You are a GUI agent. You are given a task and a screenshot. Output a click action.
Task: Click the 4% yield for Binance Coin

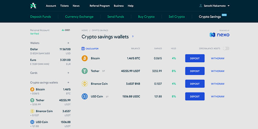[174, 84]
